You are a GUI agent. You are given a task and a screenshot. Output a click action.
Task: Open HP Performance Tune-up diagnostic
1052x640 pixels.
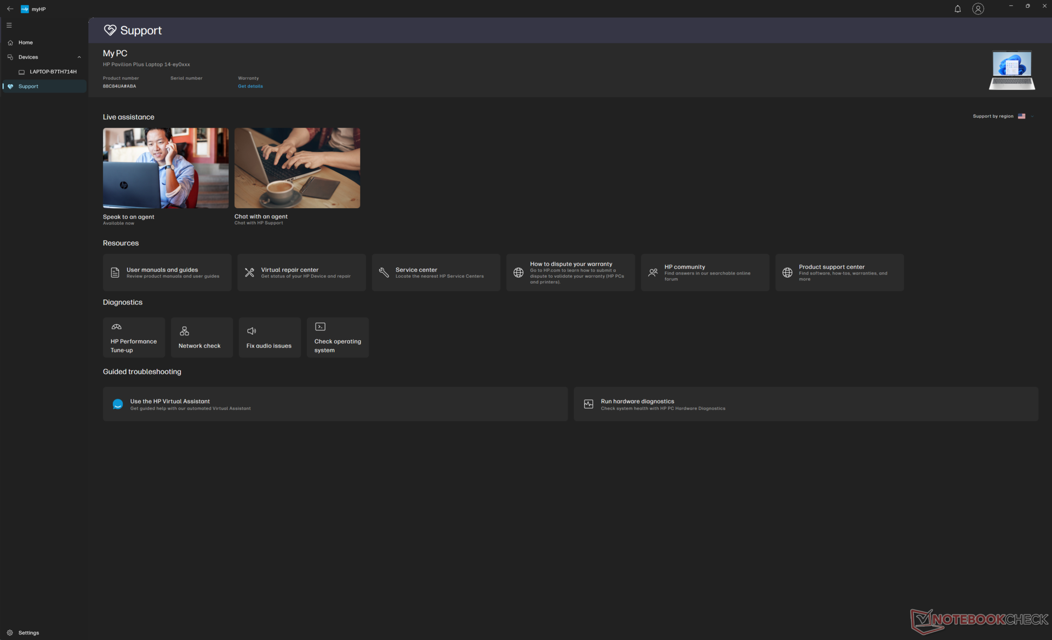click(x=134, y=338)
